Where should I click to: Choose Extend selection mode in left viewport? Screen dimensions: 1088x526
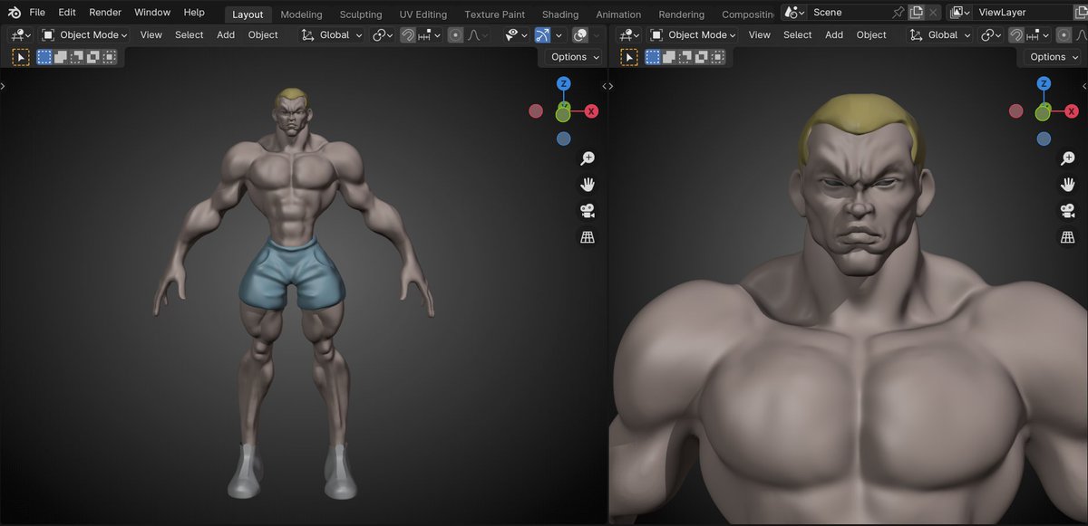coord(60,57)
